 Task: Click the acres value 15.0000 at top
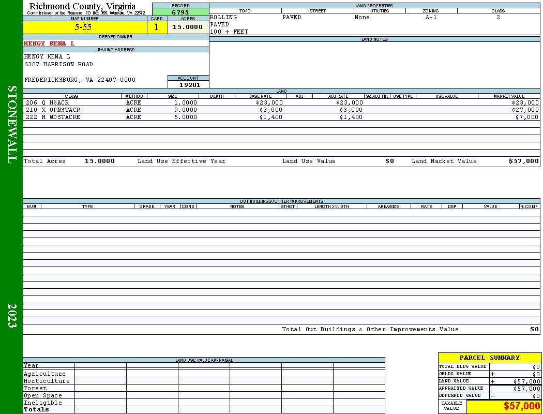click(188, 27)
